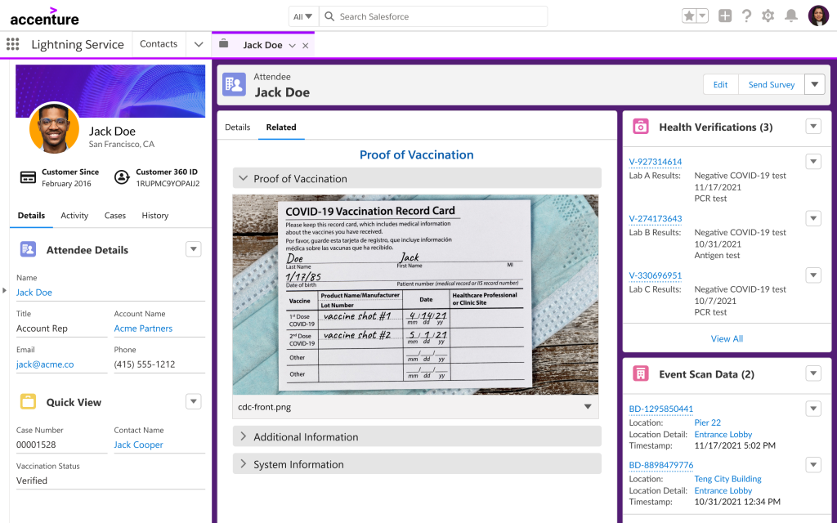Click the notifications bell icon
This screenshot has width=837, height=523.
(790, 16)
